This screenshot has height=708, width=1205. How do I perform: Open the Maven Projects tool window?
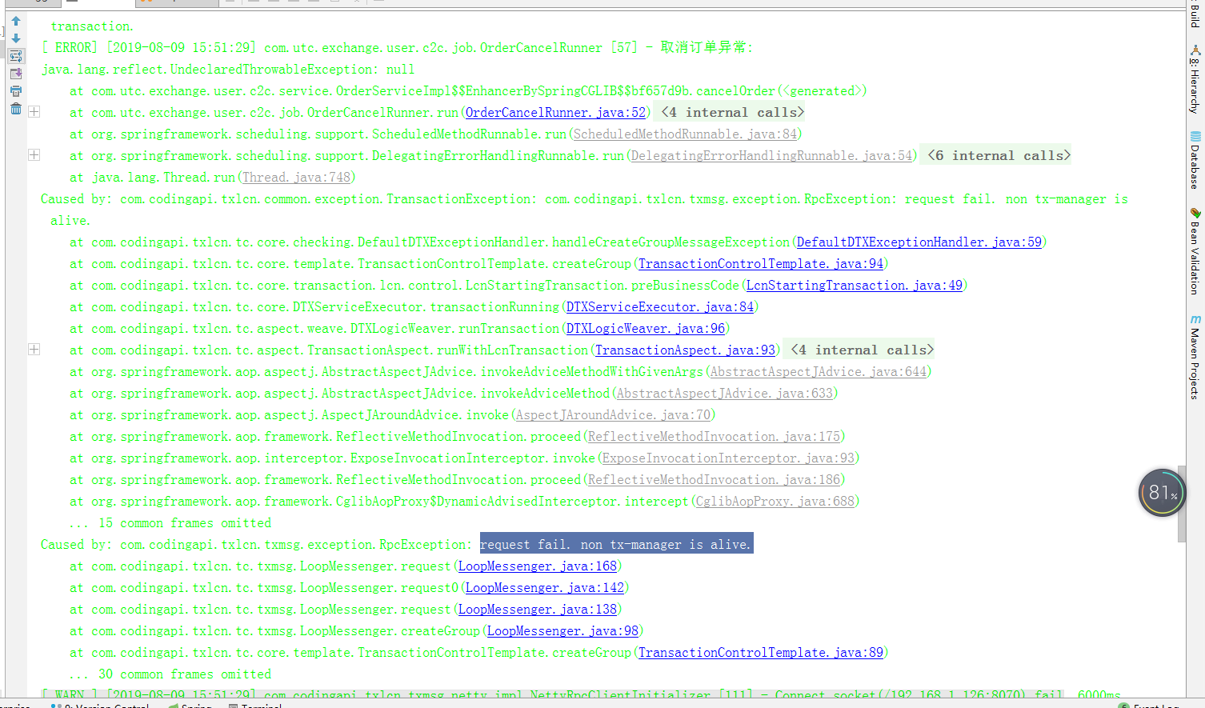point(1197,356)
